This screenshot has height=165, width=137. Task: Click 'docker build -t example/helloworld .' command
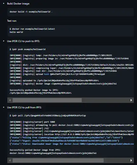(31, 12)
